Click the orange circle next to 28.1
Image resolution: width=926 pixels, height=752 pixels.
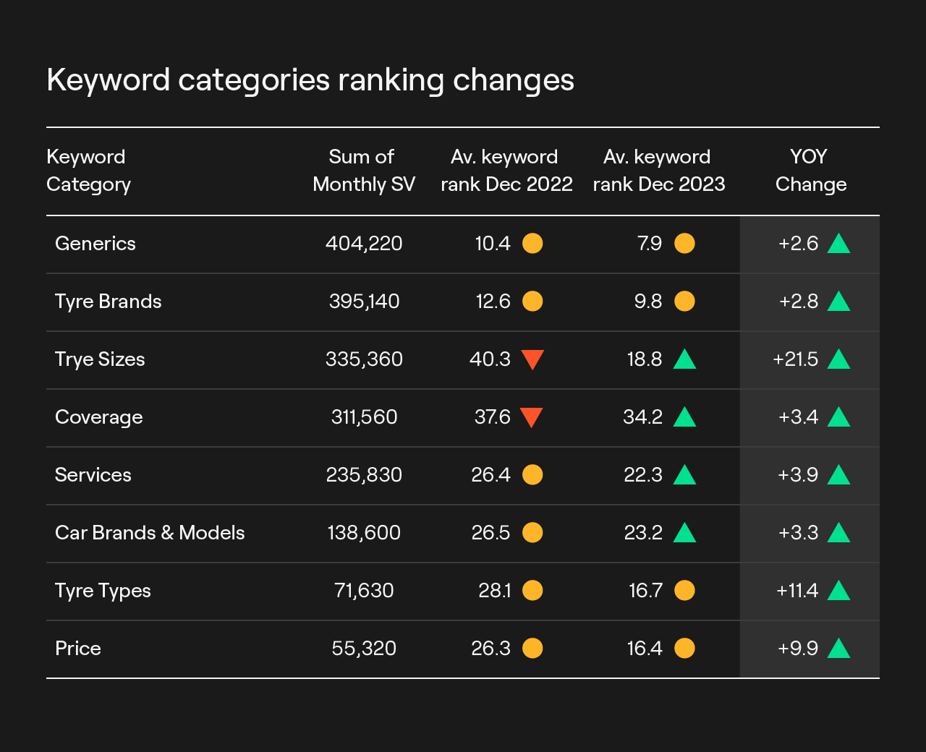tap(532, 591)
